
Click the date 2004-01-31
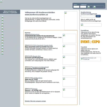tap(28, 45)
